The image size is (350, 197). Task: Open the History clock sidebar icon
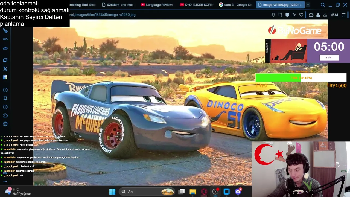[5, 107]
